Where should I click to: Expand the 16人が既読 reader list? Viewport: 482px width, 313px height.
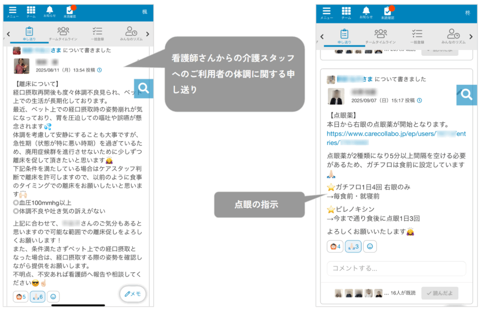pos(400,293)
